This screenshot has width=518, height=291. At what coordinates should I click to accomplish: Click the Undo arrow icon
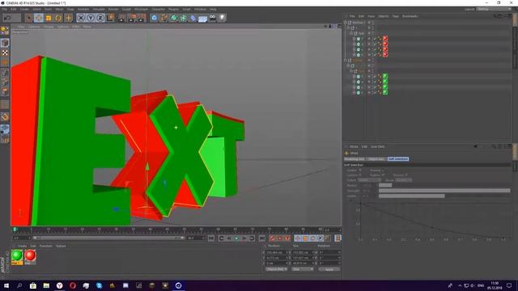coord(7,18)
